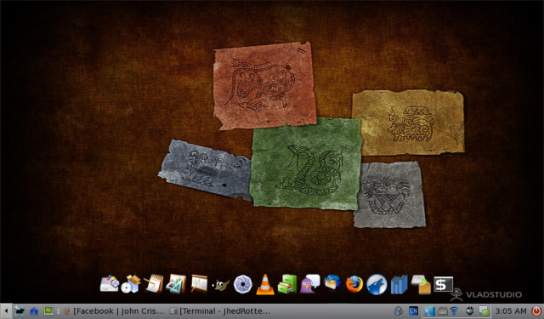This screenshot has height=319, width=544.
Task: Click the blue cursor tray icon
Action: tap(429, 311)
